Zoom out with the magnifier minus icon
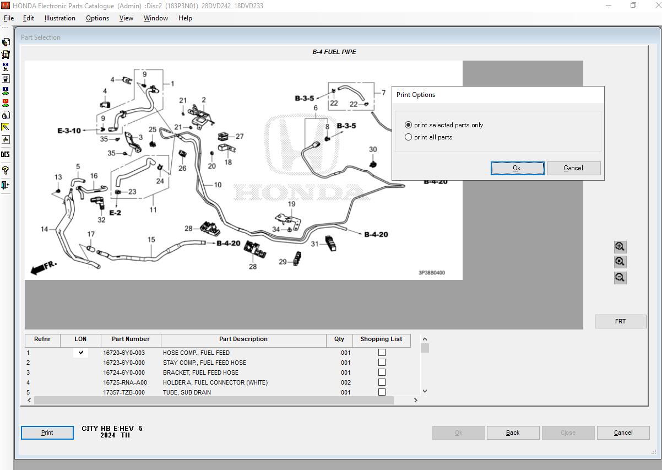Viewport: 662px width, 470px height. coord(620,278)
